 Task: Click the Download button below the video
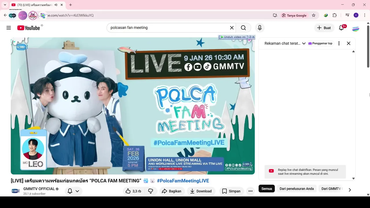(201, 191)
